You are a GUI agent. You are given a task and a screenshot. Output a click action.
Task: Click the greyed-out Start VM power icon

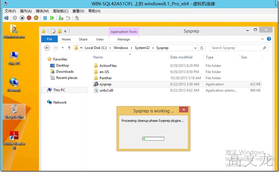point(15,18)
